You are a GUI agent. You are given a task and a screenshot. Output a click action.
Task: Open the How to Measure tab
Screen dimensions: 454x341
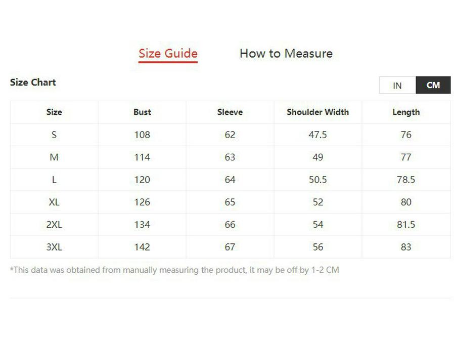286,54
